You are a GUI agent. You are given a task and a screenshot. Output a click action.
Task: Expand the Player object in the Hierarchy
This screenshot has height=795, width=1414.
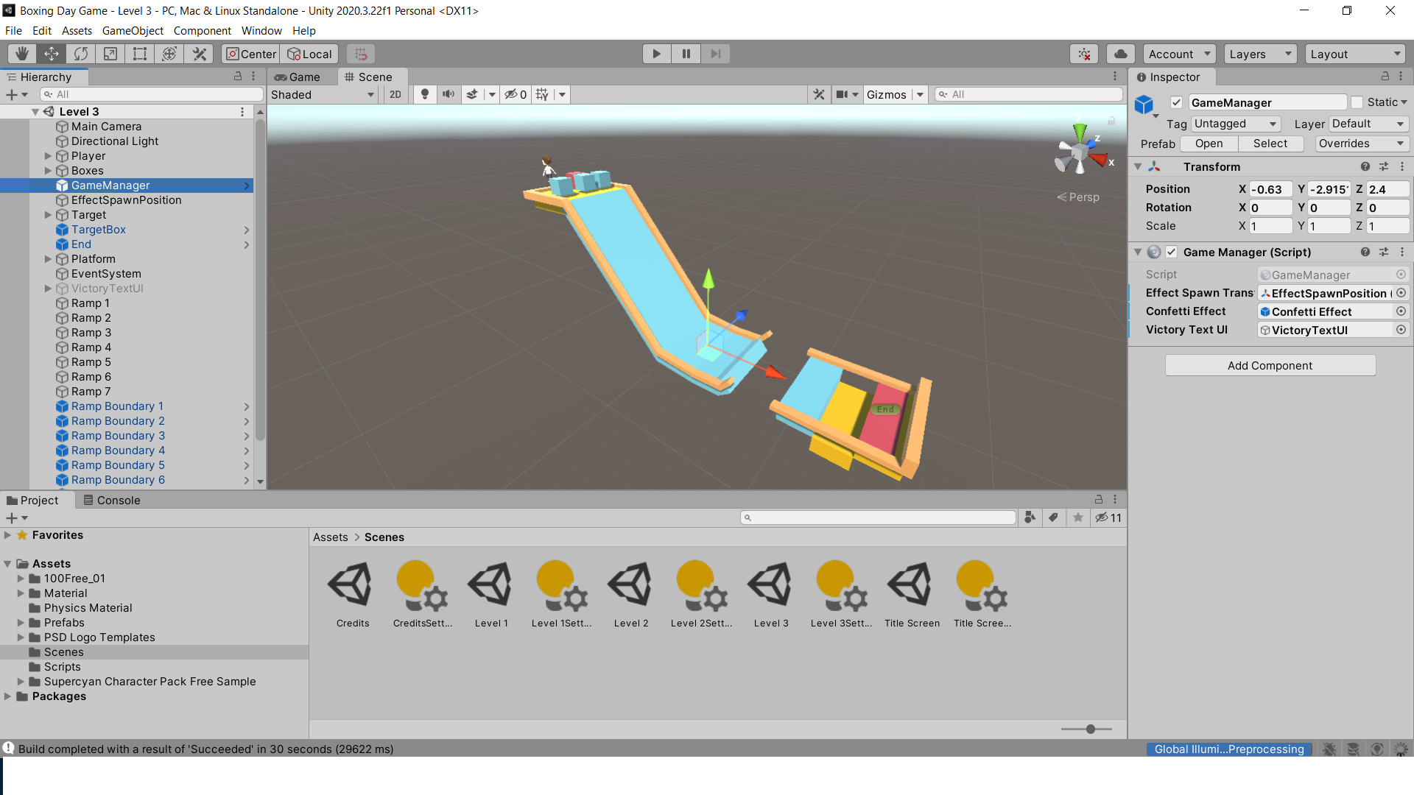point(48,155)
